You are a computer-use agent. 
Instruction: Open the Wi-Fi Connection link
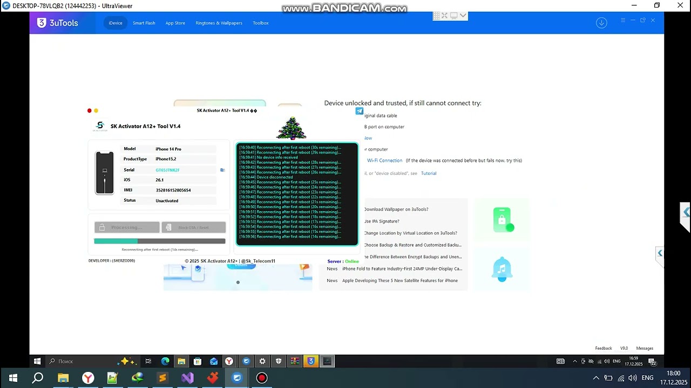coord(384,161)
